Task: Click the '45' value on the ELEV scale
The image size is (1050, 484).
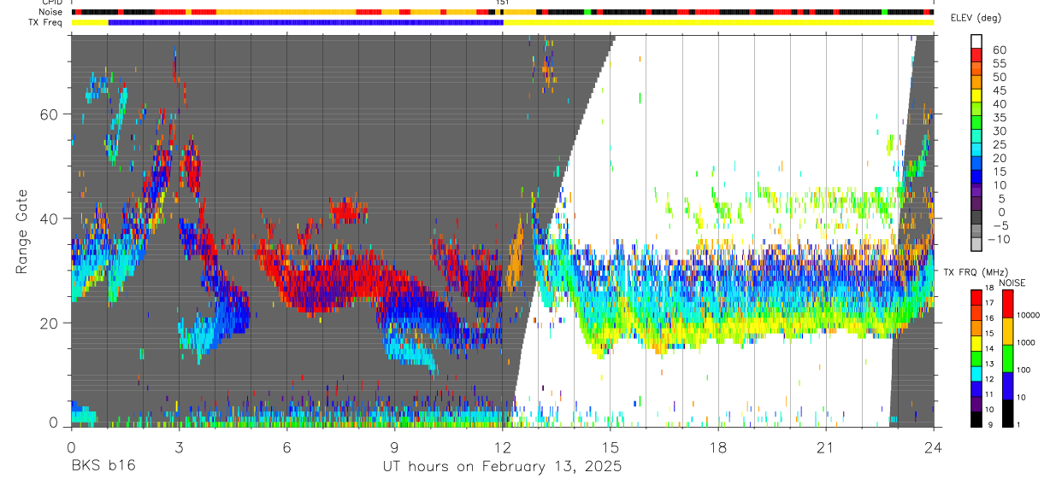Action: tap(1000, 90)
